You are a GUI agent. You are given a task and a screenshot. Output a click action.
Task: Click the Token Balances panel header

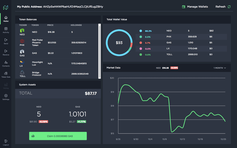click(58, 19)
